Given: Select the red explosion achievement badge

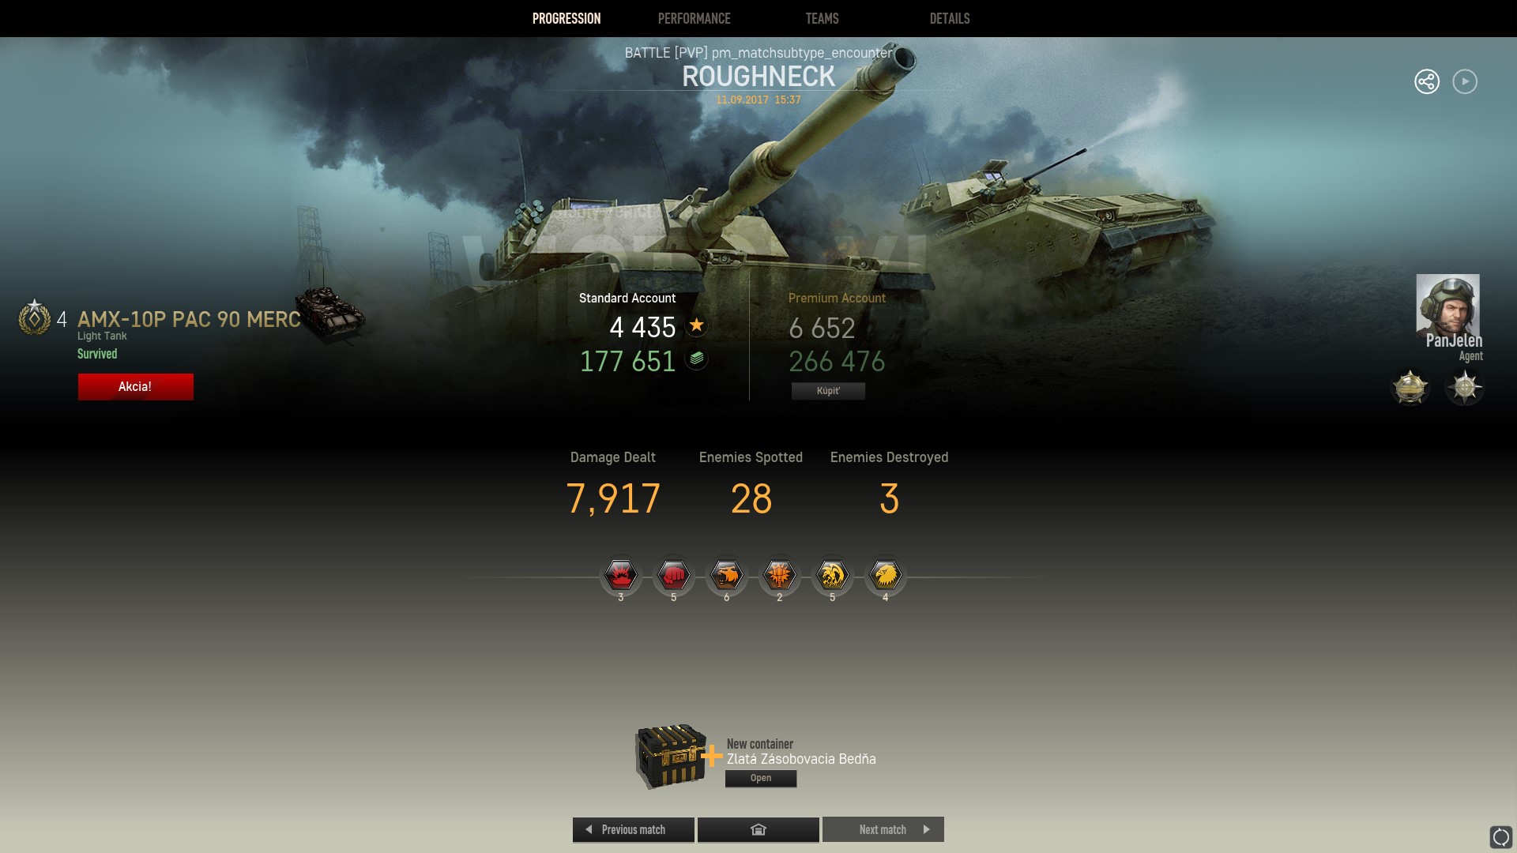Looking at the screenshot, I should 620,575.
